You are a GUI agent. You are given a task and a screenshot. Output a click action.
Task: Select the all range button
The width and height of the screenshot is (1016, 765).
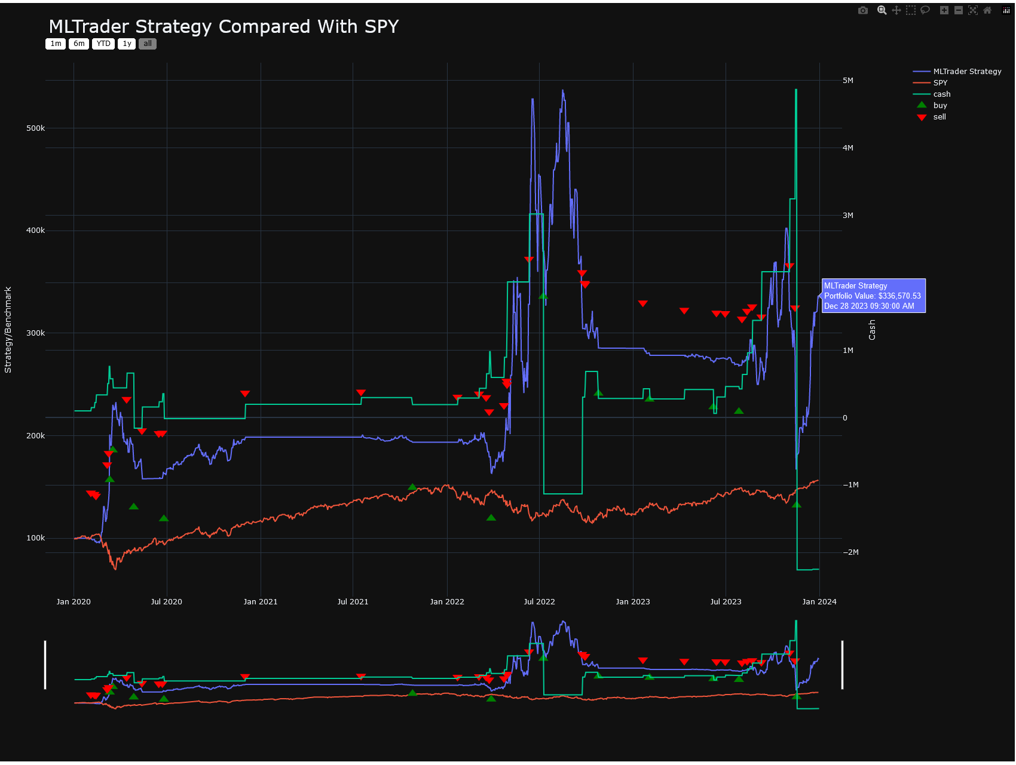coord(148,44)
